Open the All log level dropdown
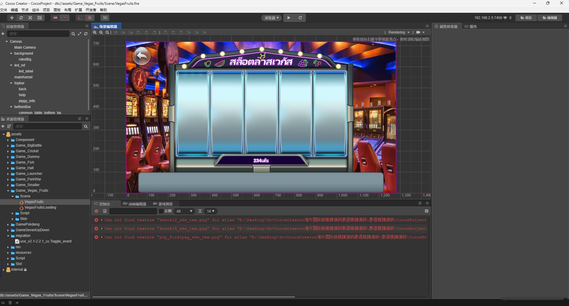The image size is (569, 306). (x=184, y=211)
